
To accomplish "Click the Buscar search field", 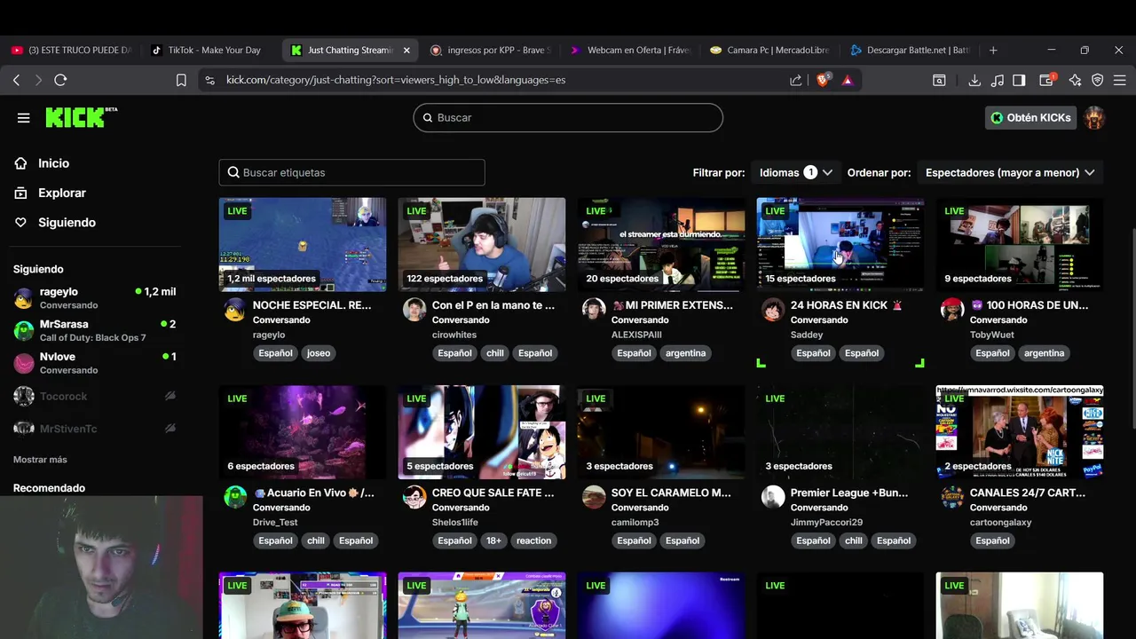I will (x=568, y=117).
